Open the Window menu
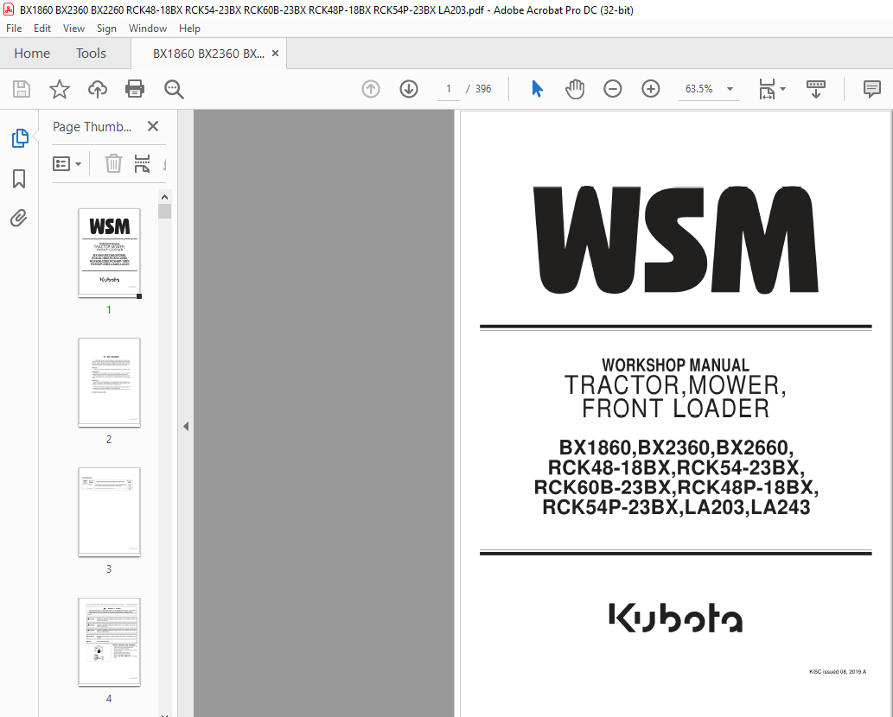The width and height of the screenshot is (893, 717). [148, 29]
